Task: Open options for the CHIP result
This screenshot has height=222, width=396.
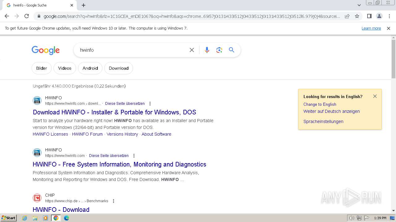Action: 114,201
